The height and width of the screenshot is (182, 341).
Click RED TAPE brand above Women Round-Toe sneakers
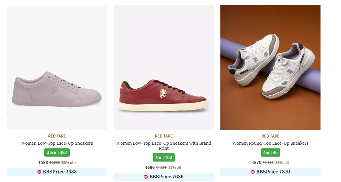(x=270, y=136)
